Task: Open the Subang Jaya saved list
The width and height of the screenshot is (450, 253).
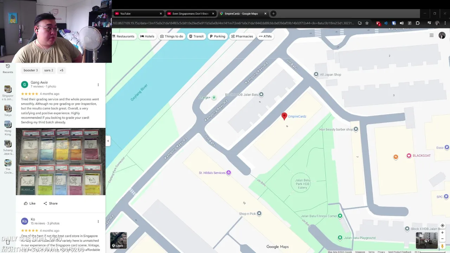Action: pos(8,144)
